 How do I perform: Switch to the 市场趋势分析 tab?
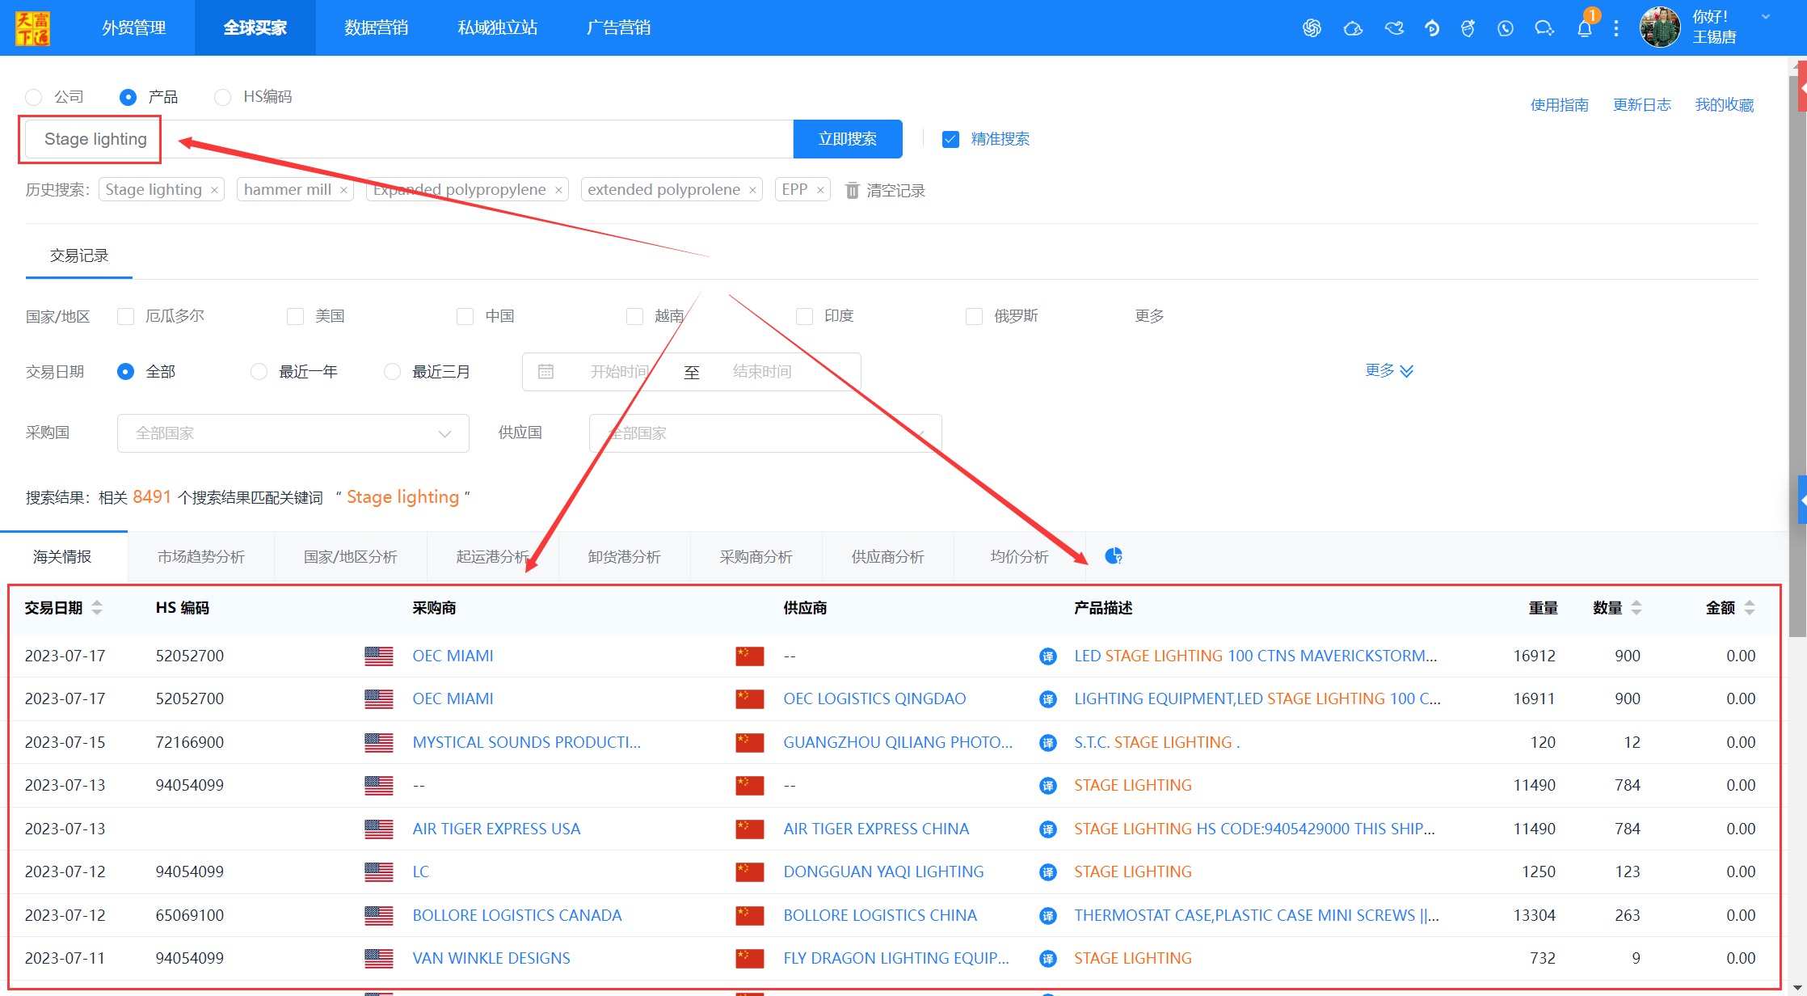click(201, 557)
